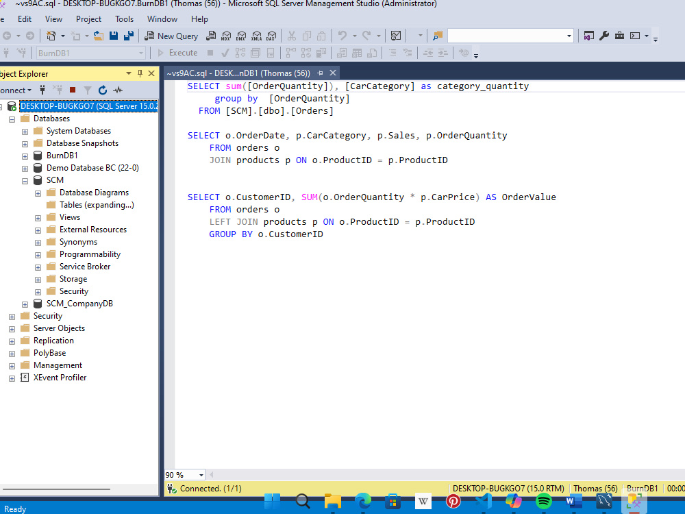Open the Edit menu
The height and width of the screenshot is (514, 685).
(25, 19)
